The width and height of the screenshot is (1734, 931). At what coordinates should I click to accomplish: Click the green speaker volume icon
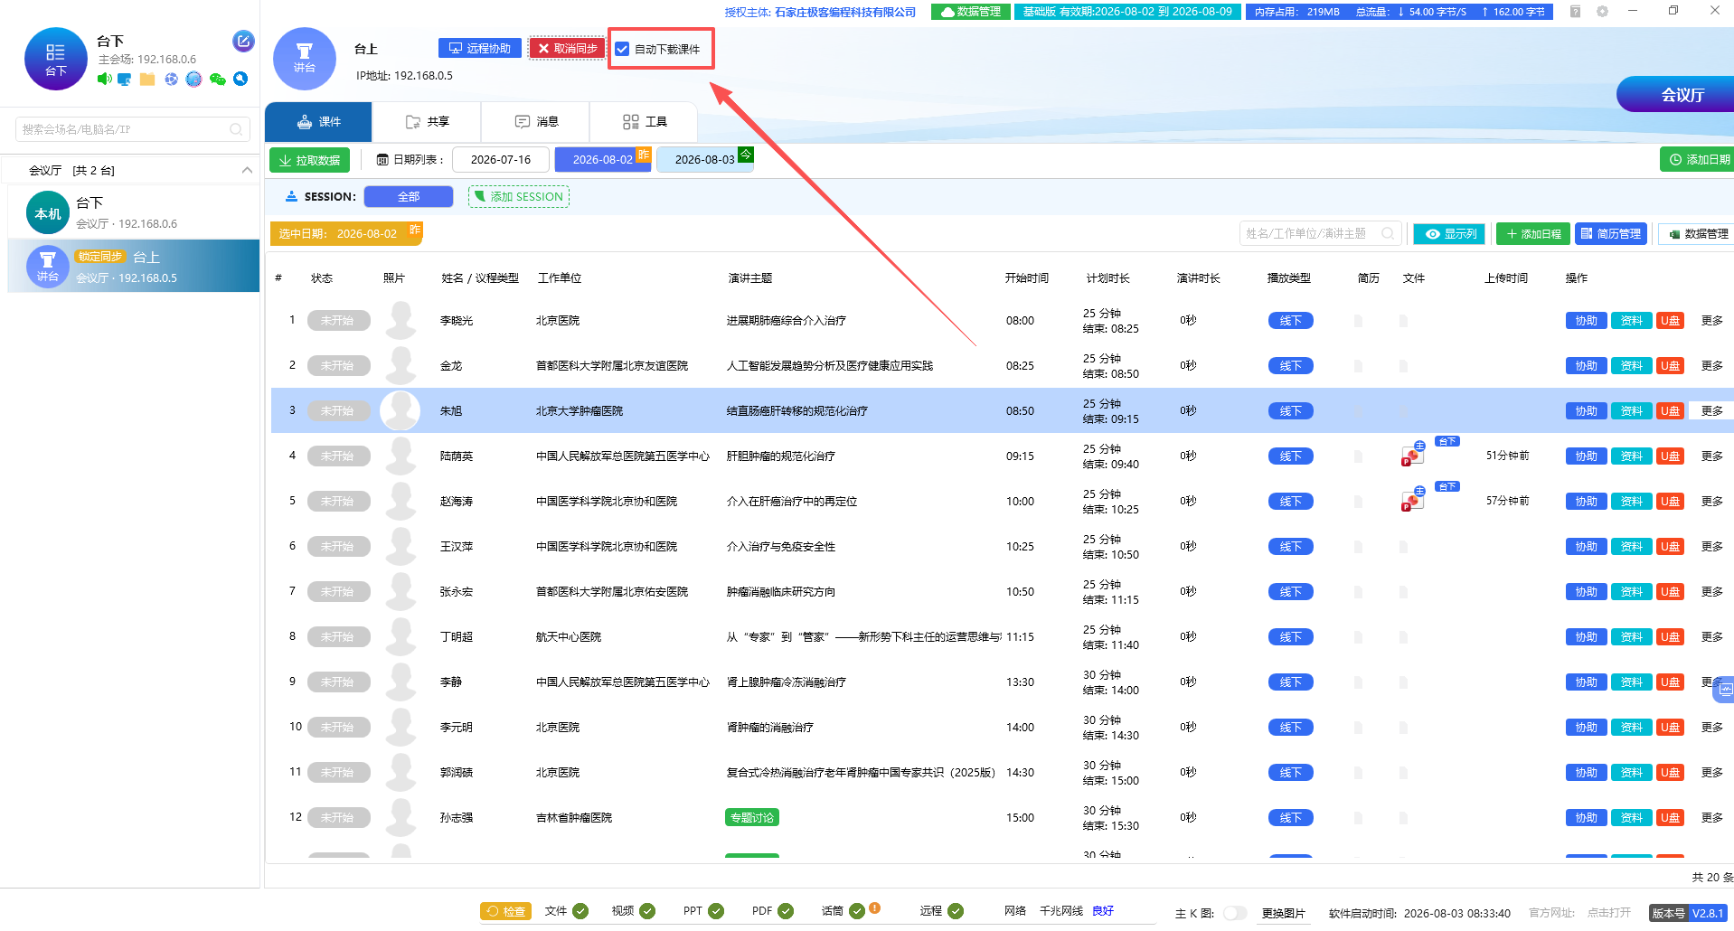click(105, 80)
